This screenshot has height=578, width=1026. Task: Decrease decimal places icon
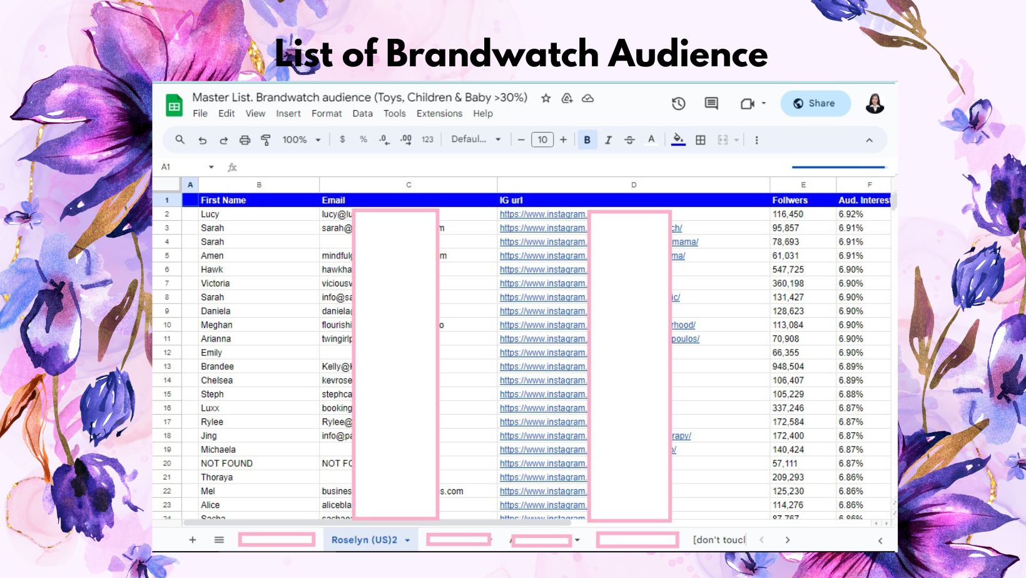click(384, 140)
